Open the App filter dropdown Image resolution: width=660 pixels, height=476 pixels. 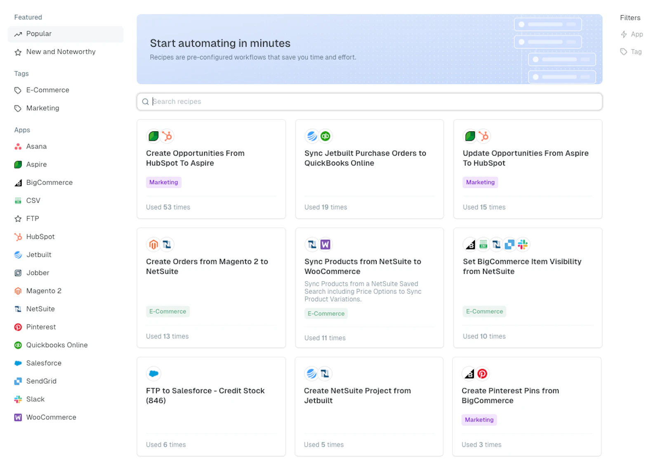click(x=632, y=34)
